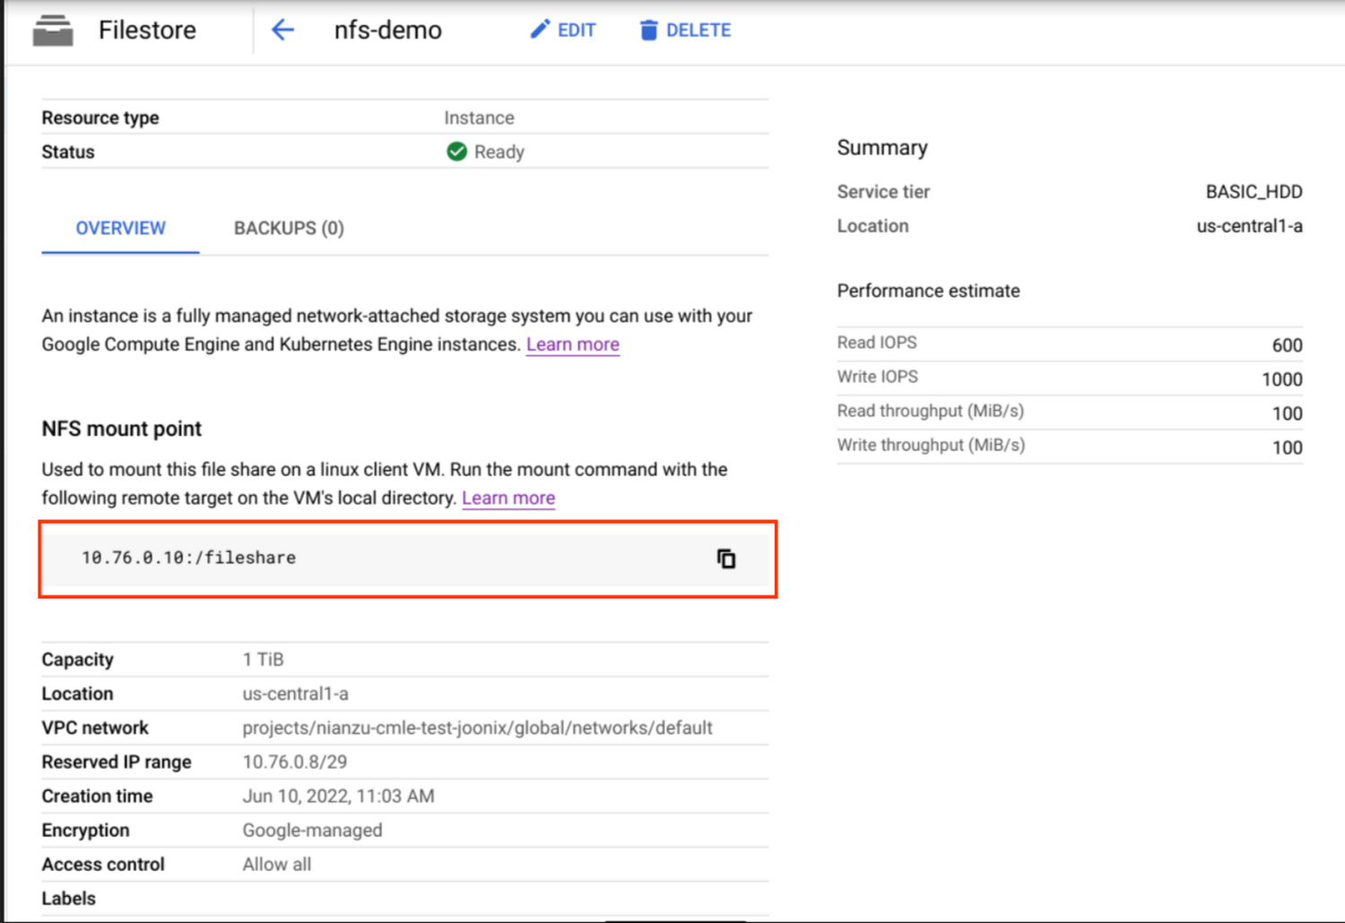Click the EDIT button

[563, 30]
